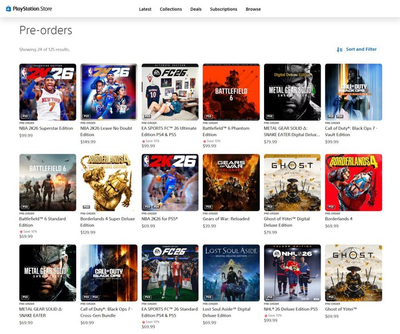The height and width of the screenshot is (334, 400).
Task: Open Ghost of Yotei Digital Deluxe cover
Action: click(x=293, y=182)
